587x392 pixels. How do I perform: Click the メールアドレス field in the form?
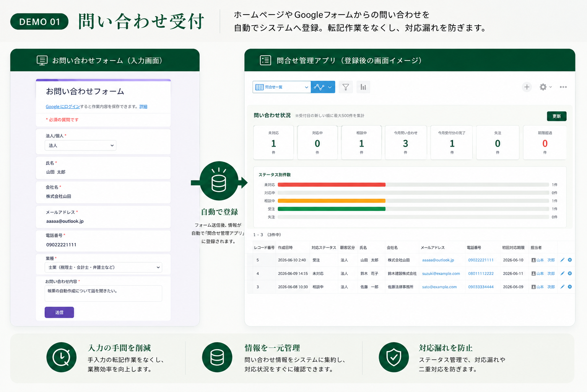[x=103, y=217]
